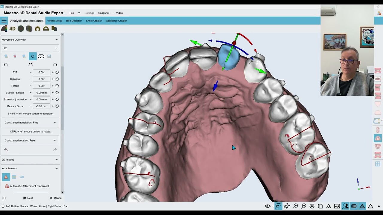Collapse the Movement Overview section
Screen dimensions: 383x215
click(57, 40)
